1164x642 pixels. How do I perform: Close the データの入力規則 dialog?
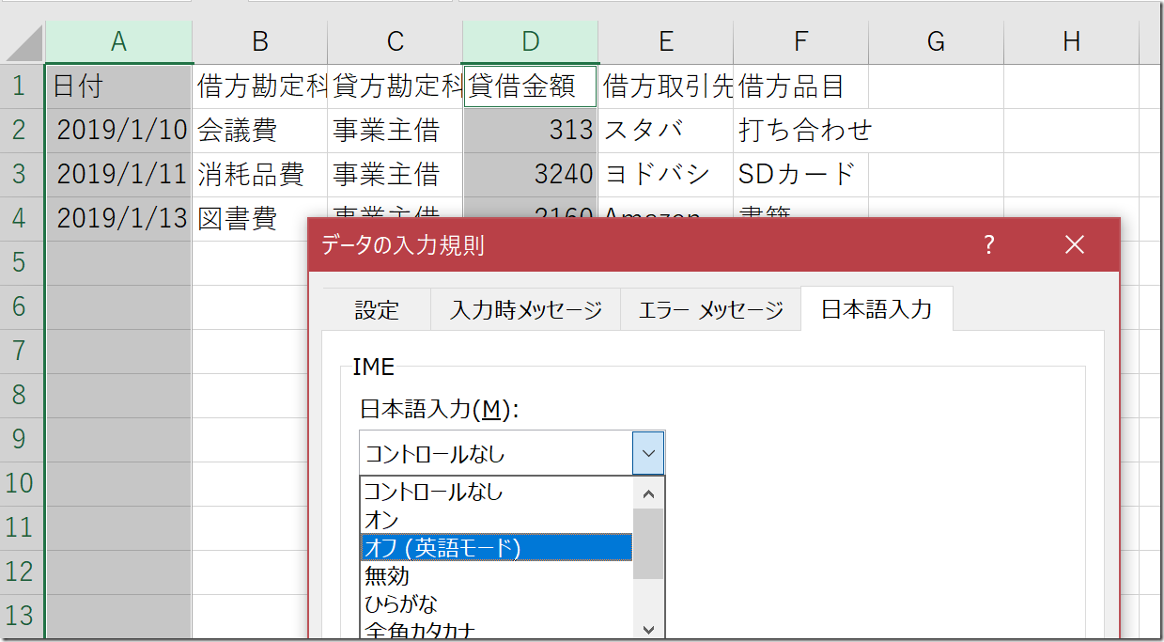coord(1075,245)
